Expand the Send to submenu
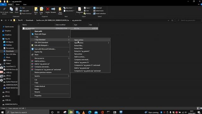The height and width of the screenshot is (114, 202). click(50, 76)
